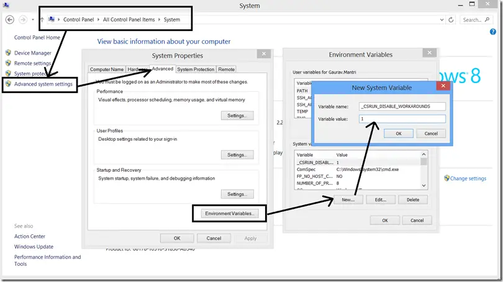Click Control Panel in the breadcrumb

tap(79, 20)
